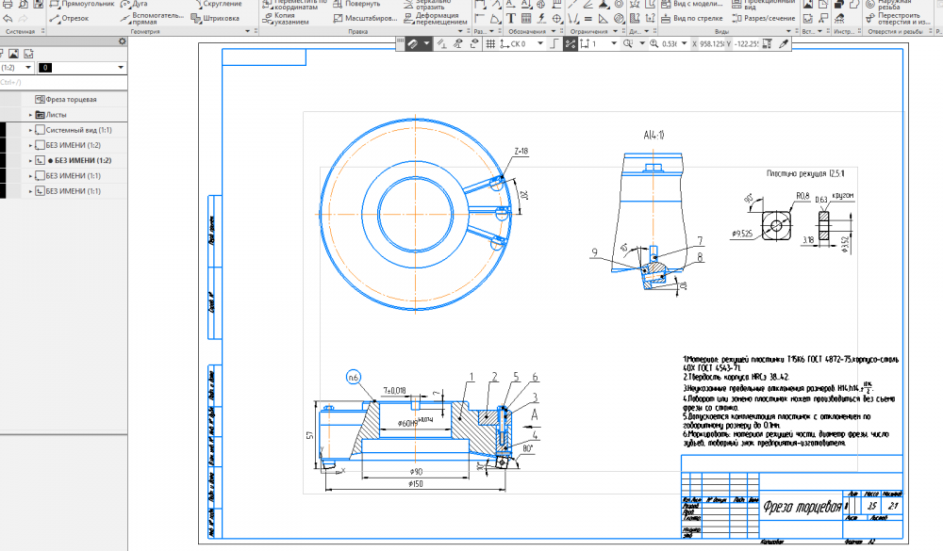Toggle the grid display icon

coord(490,43)
